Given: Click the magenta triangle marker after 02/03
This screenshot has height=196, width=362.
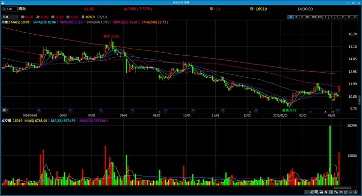Looking at the screenshot, I should (311, 112).
